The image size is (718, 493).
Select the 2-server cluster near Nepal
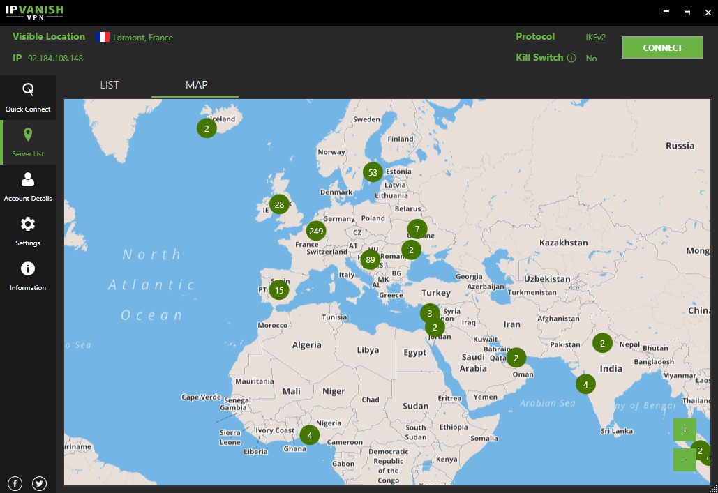[x=602, y=343]
